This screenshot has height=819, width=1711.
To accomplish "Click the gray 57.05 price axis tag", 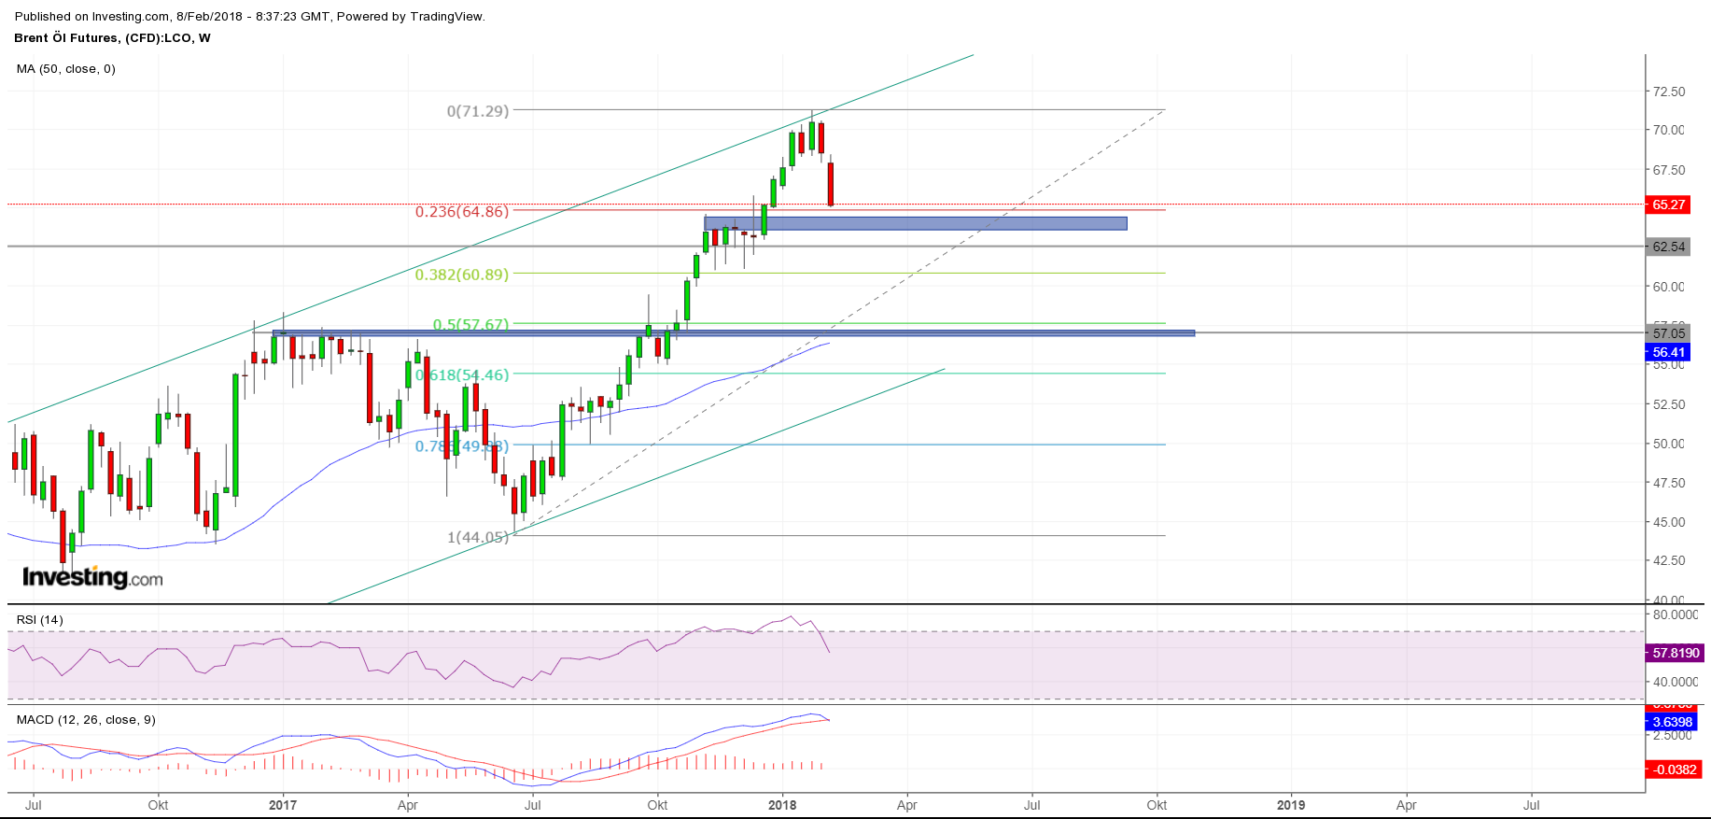I will pyautogui.click(x=1668, y=332).
